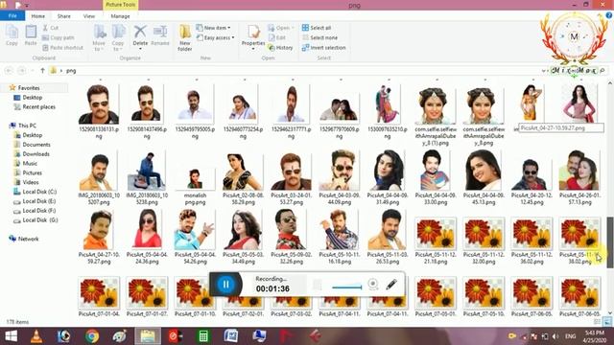This screenshot has width=614, height=345.
Task: Click Select all
Action: coord(317,28)
